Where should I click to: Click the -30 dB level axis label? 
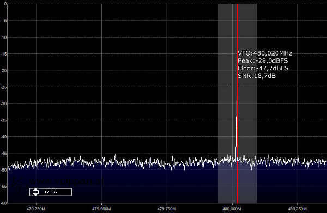pyautogui.click(x=4, y=104)
